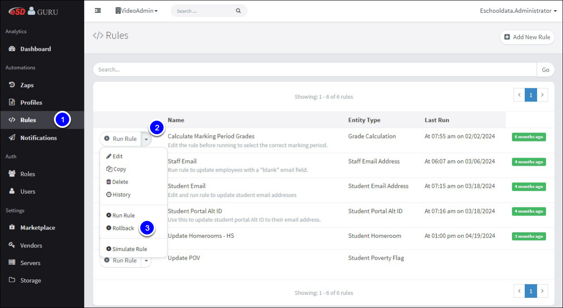Screen dimensions: 563x308
Task: Toggle the caret beside Calculate Marking Period Run Rule
Action: click(x=146, y=139)
